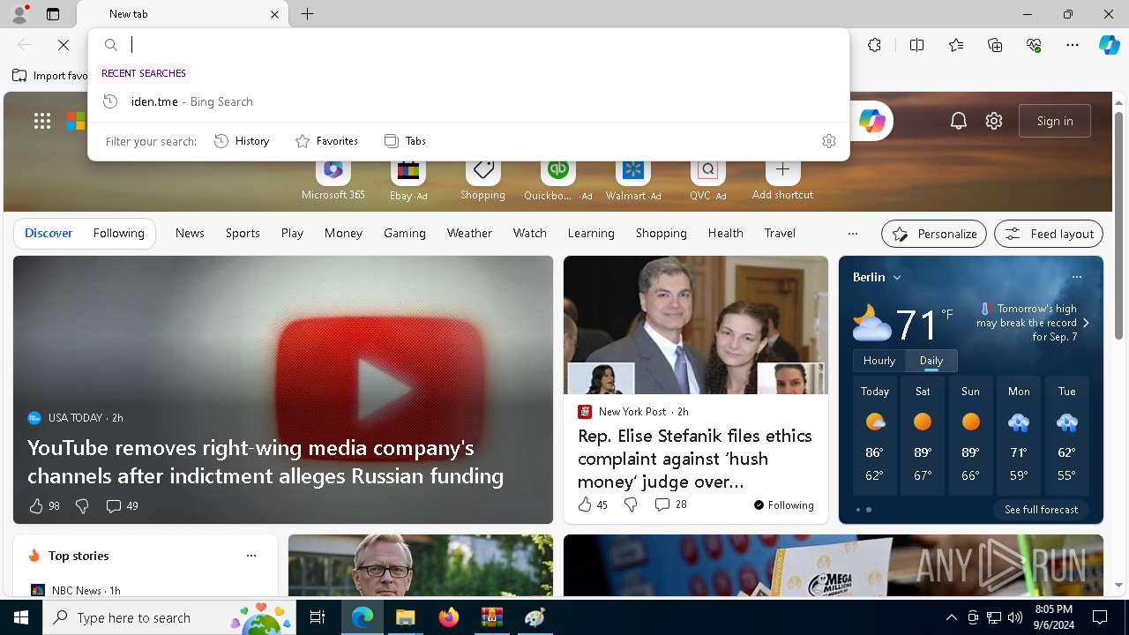1129x635 pixels.
Task: Show hidden system tray icons
Action: (x=951, y=617)
